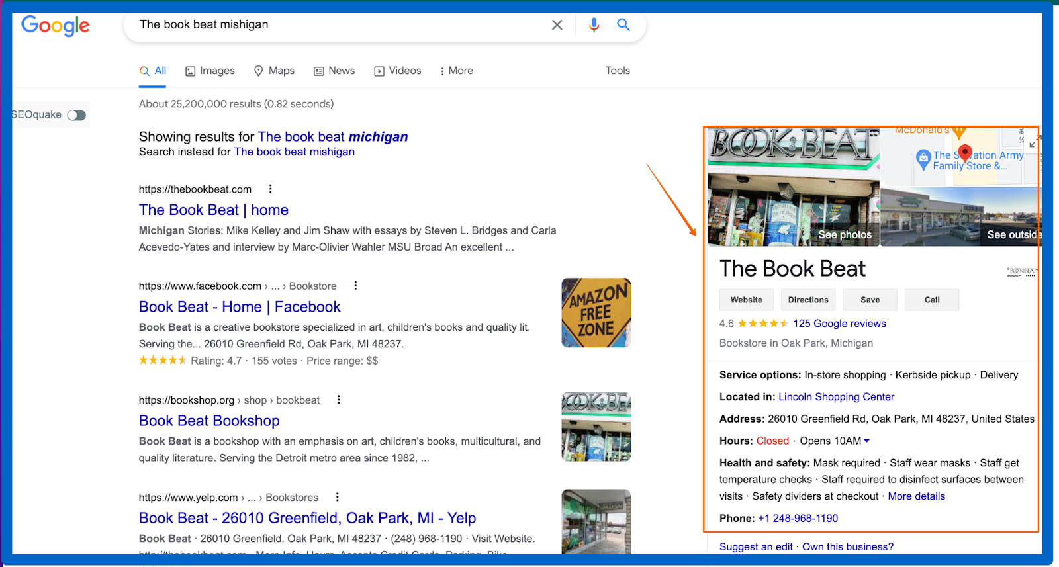
Task: Open the Yelp result storefront thumbnail
Action: 596,521
